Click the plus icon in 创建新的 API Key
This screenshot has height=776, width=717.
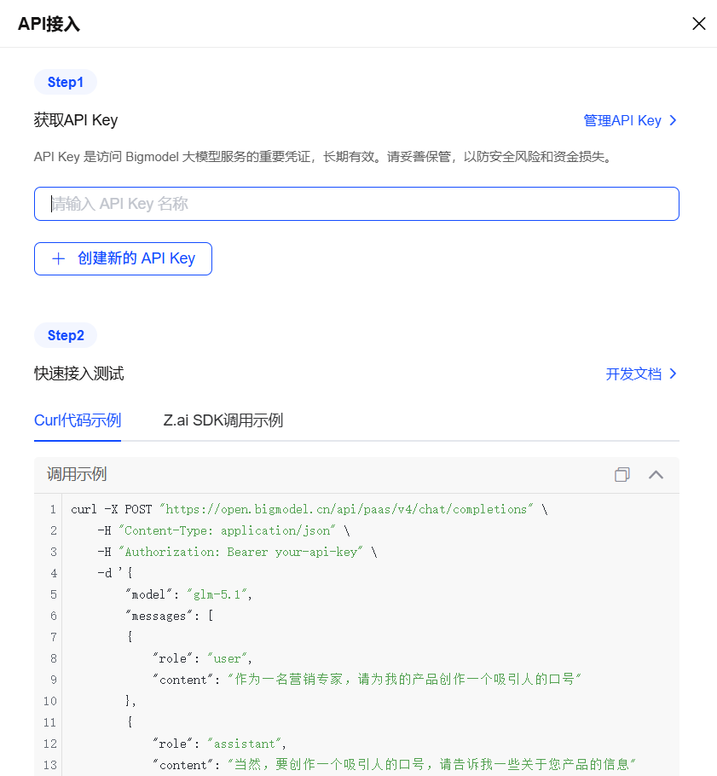coord(58,258)
